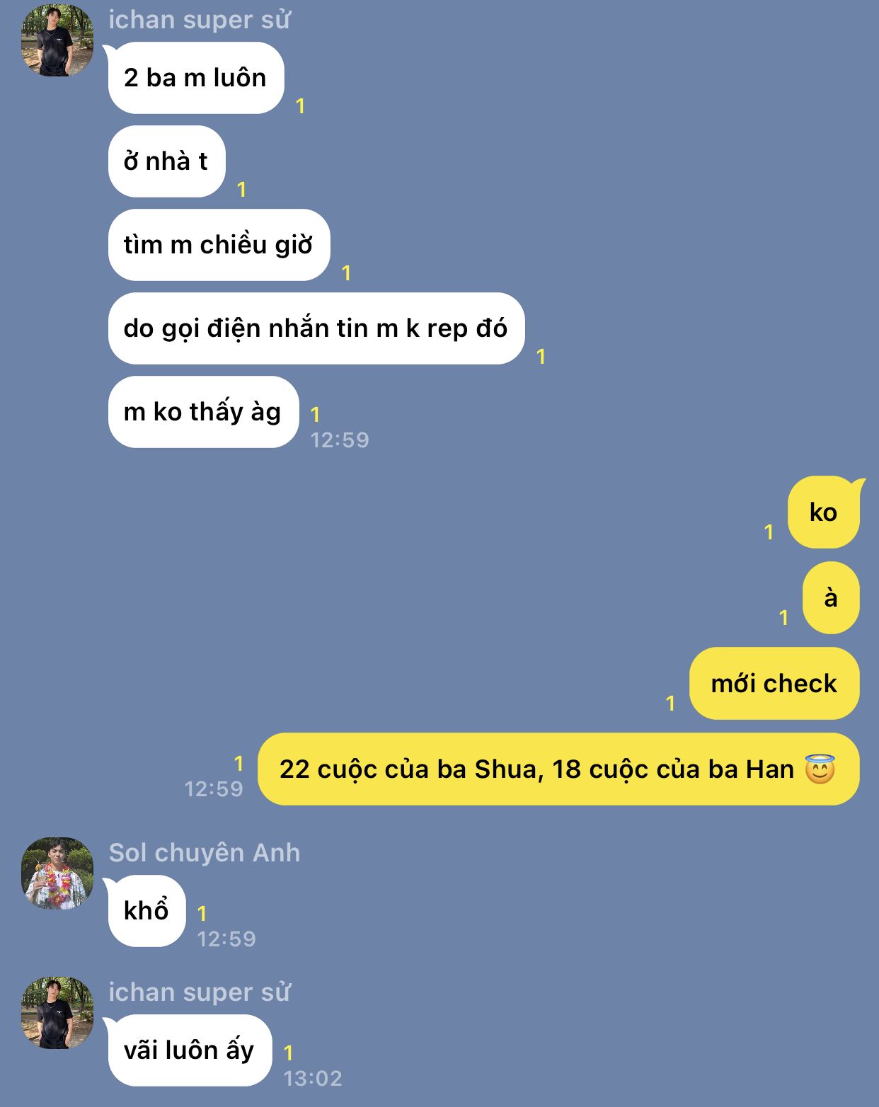Tap the lower 'ichan super sử' name label

coord(200,992)
